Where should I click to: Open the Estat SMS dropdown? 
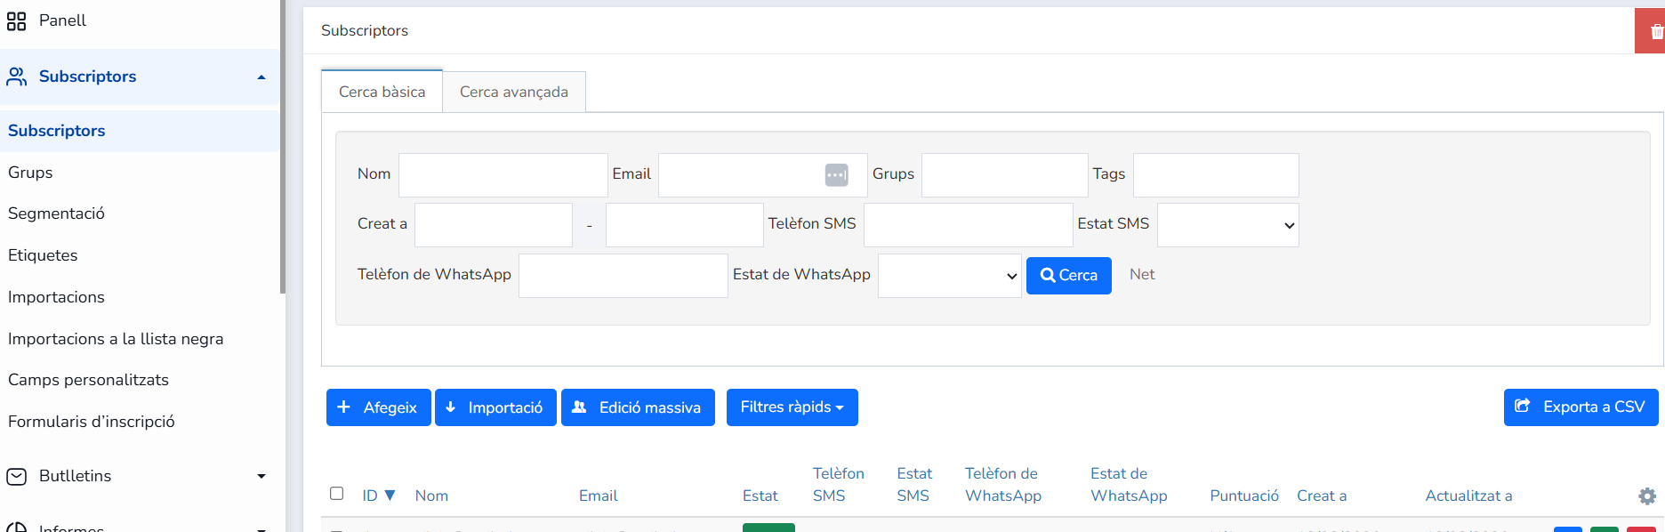(1227, 226)
